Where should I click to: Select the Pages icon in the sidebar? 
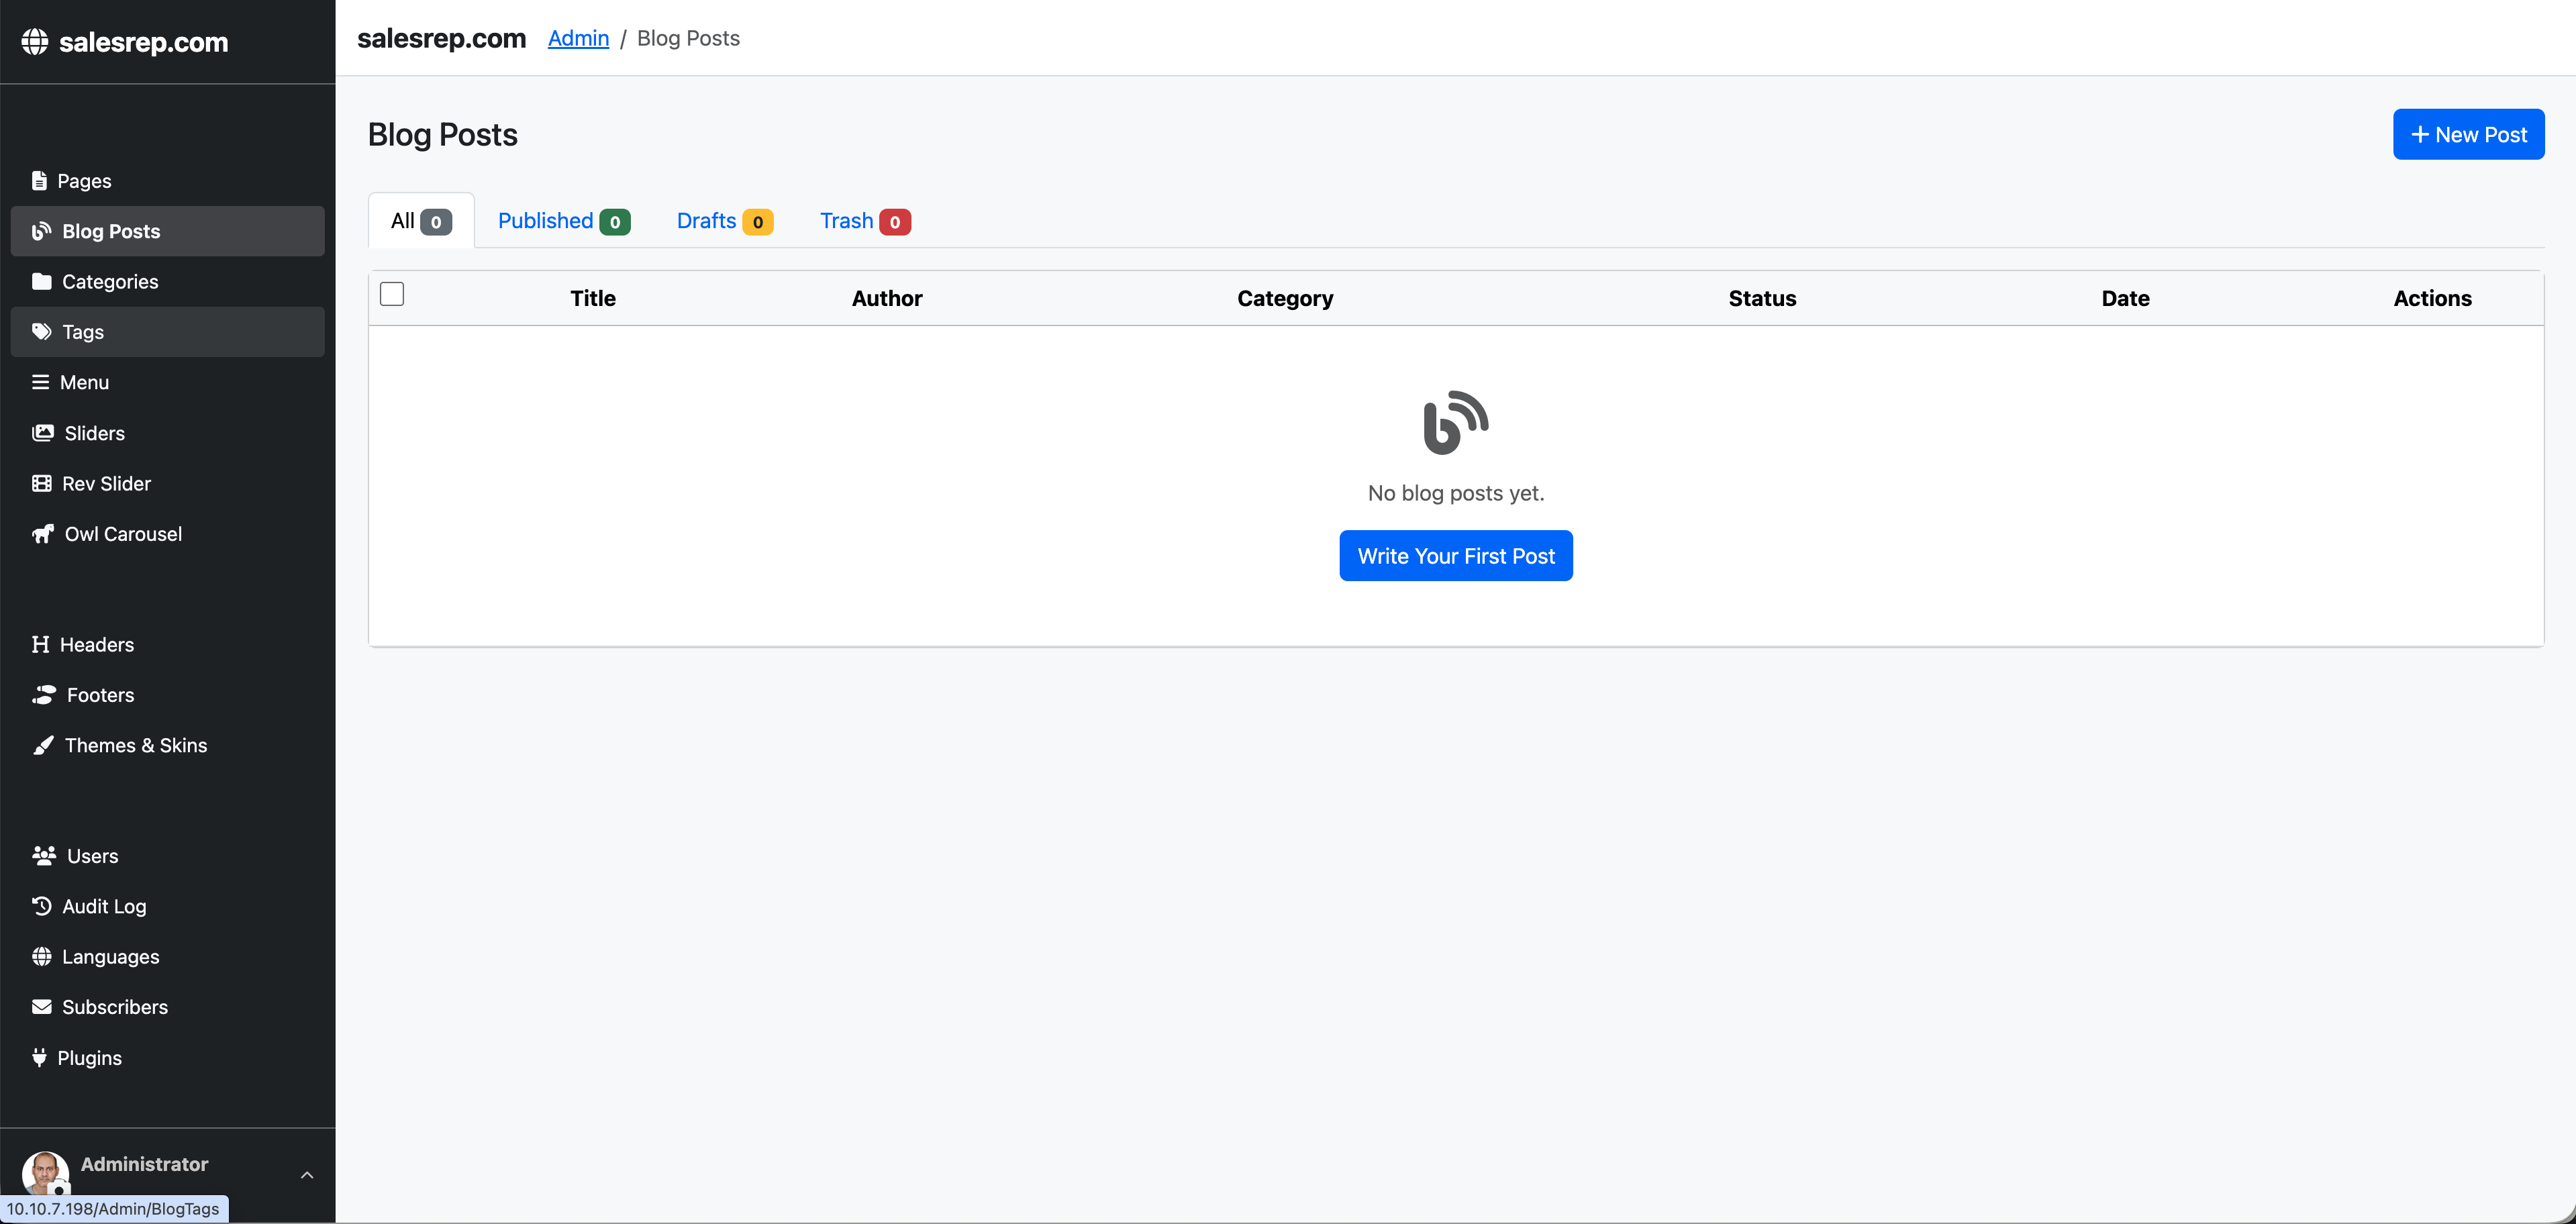pyautogui.click(x=40, y=180)
